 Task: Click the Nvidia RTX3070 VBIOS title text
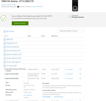click(x=12, y=74)
